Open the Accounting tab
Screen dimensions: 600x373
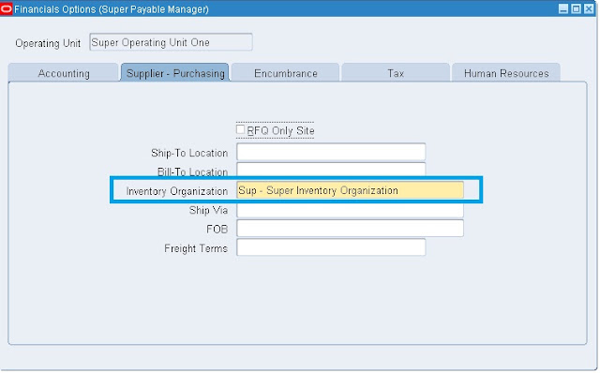[x=64, y=73]
